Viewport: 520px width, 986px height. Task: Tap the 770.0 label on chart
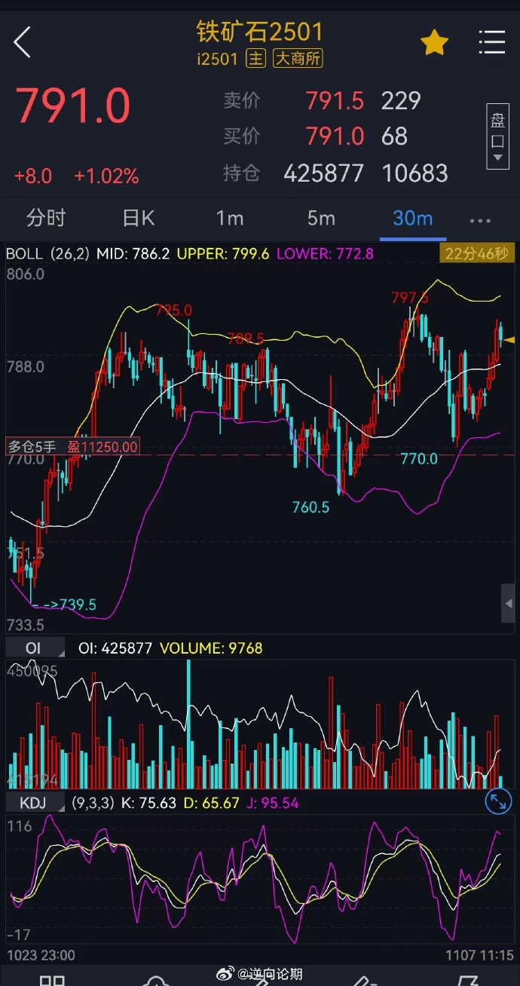419,458
